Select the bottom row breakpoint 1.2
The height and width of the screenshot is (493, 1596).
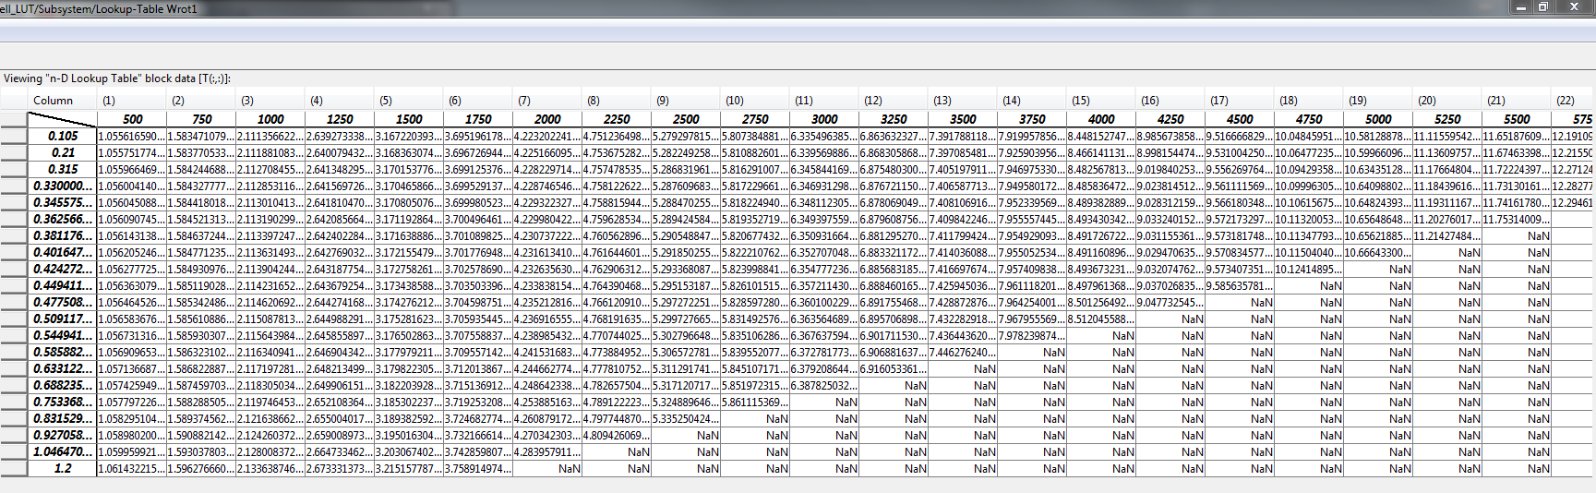click(63, 468)
